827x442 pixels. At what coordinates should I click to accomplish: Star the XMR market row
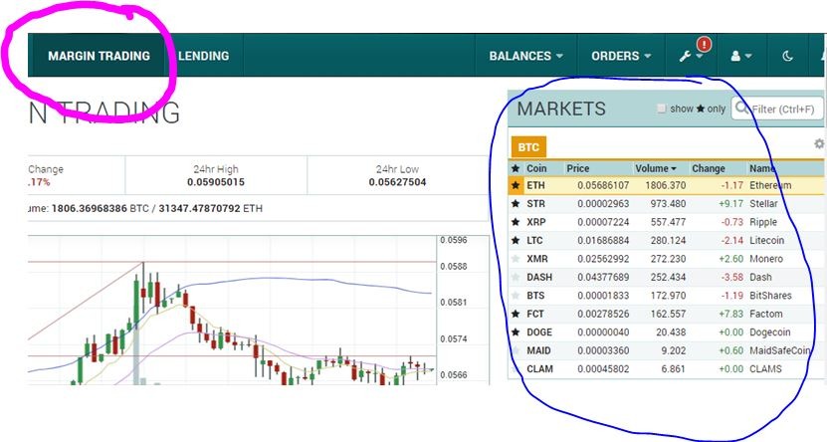pos(516,259)
